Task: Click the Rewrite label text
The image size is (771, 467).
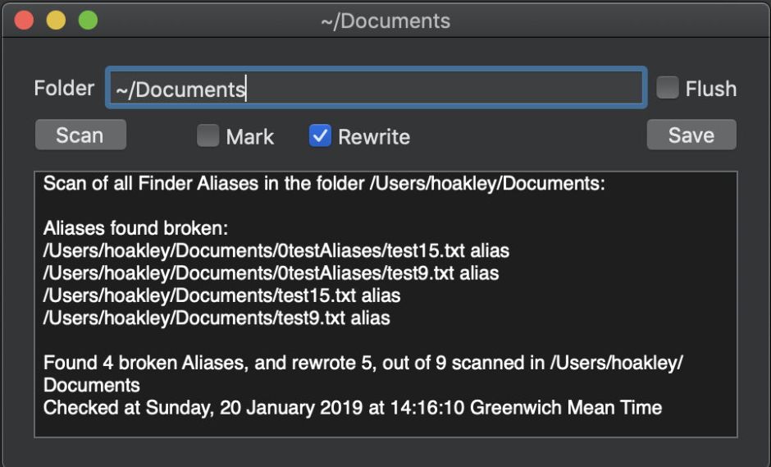Action: 373,137
